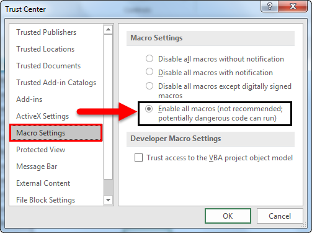Select Disable all macros with notification
The height and width of the screenshot is (233, 312).
(x=149, y=72)
